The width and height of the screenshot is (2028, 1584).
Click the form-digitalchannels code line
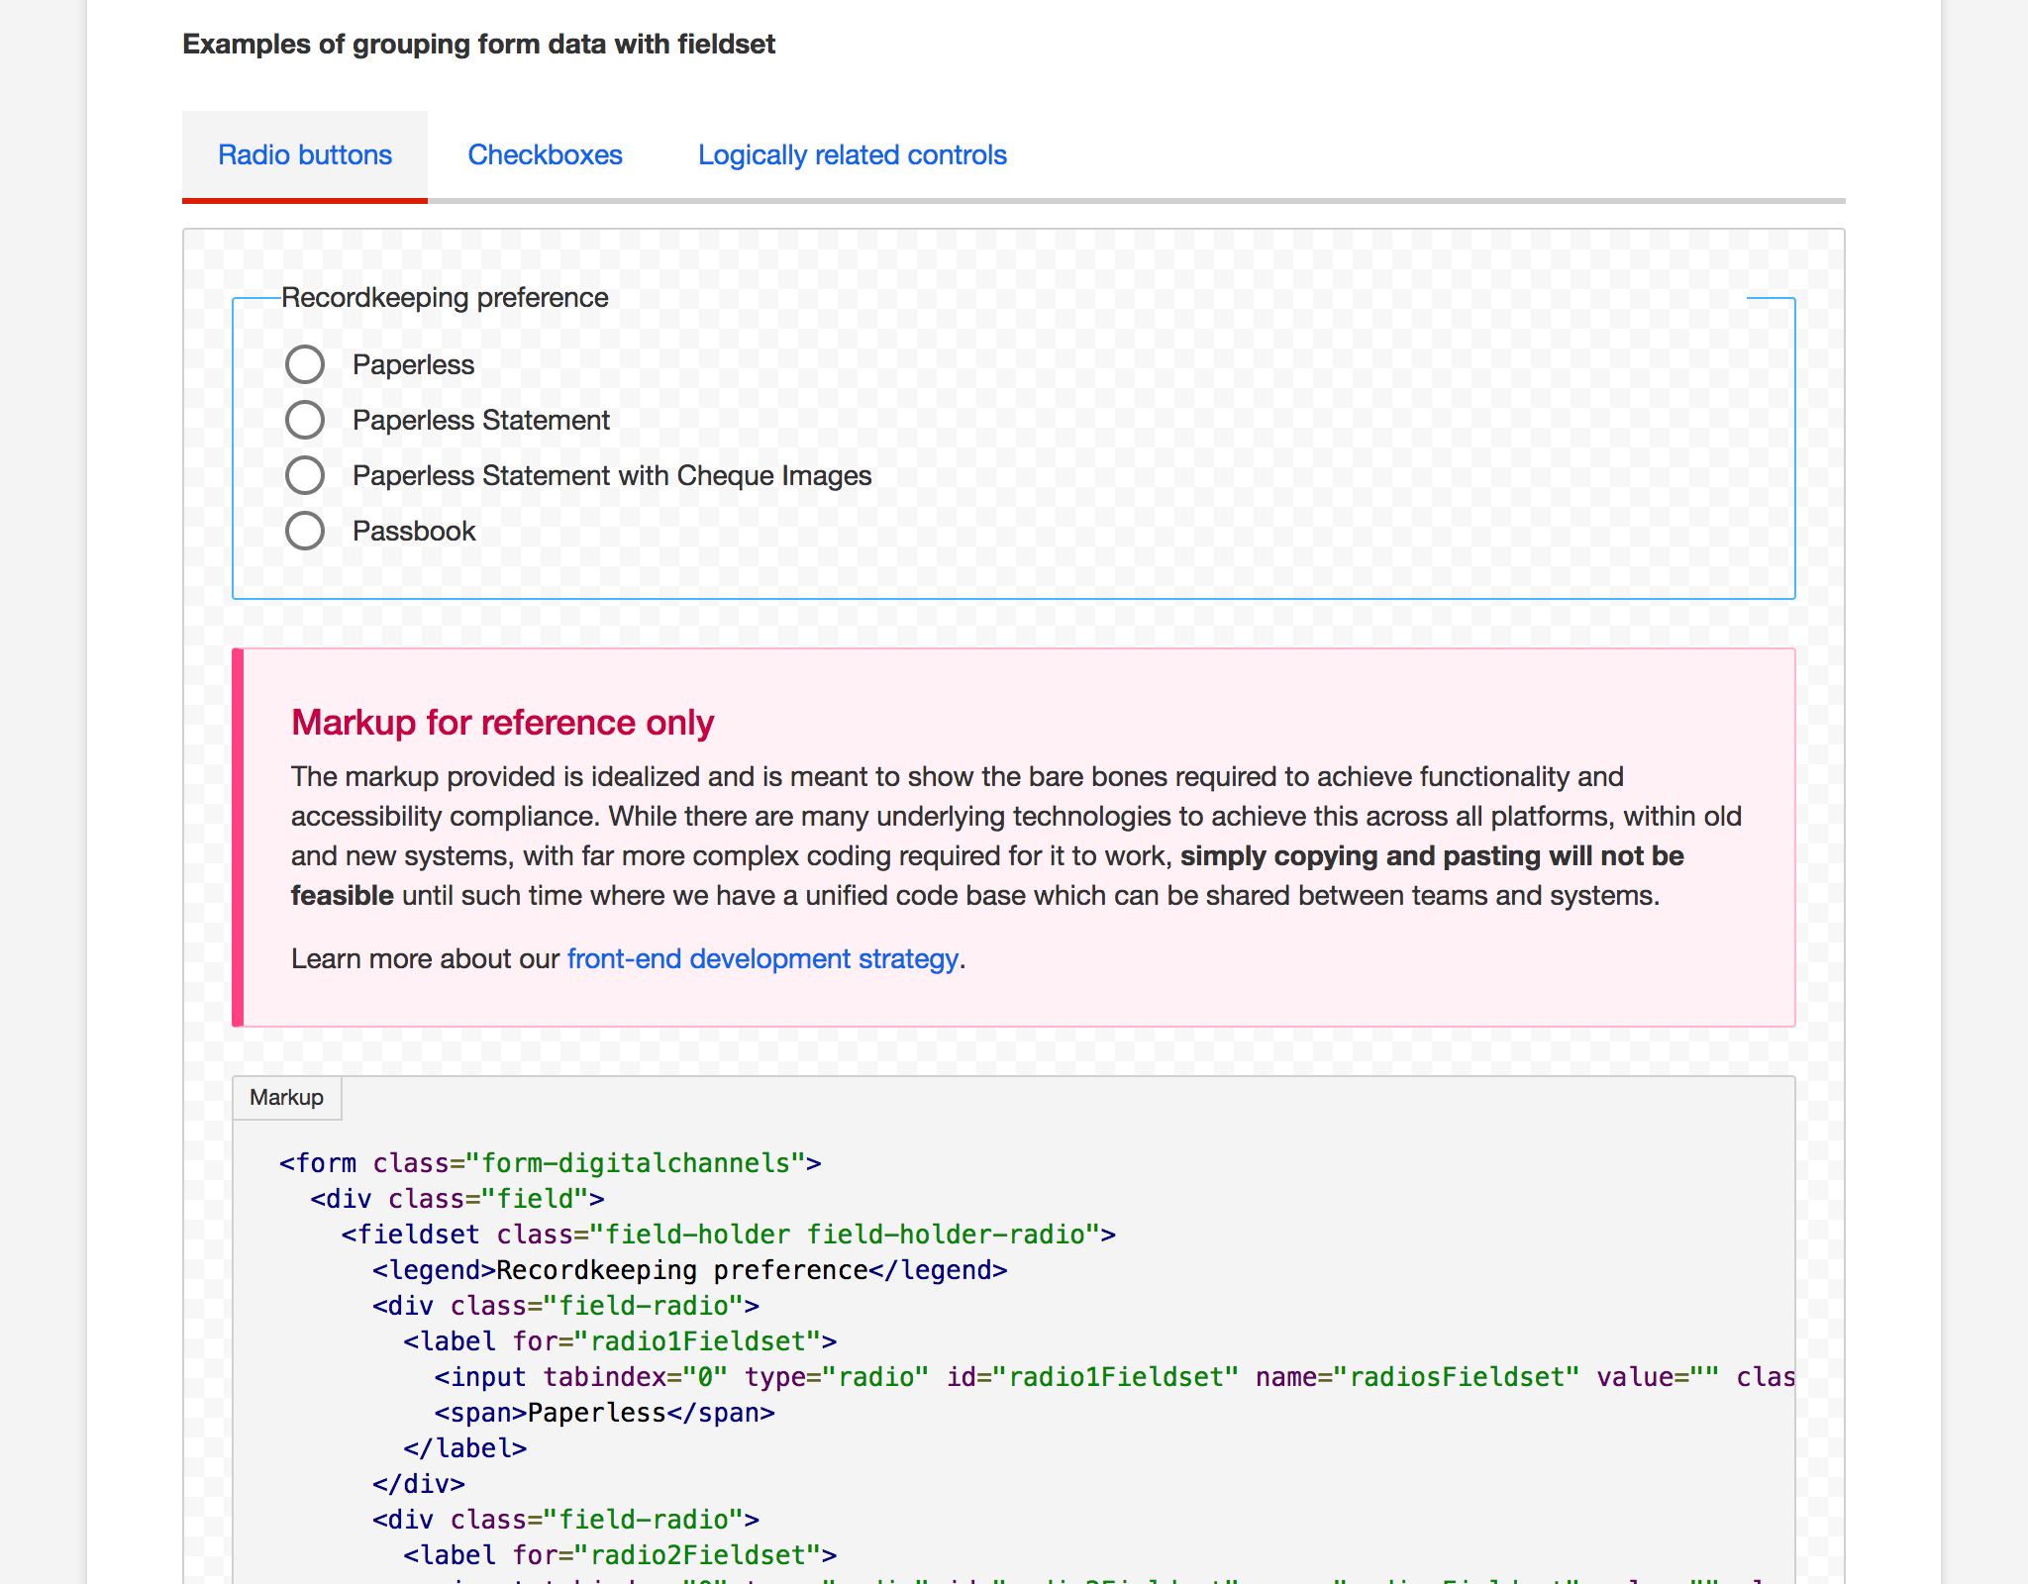(x=550, y=1163)
